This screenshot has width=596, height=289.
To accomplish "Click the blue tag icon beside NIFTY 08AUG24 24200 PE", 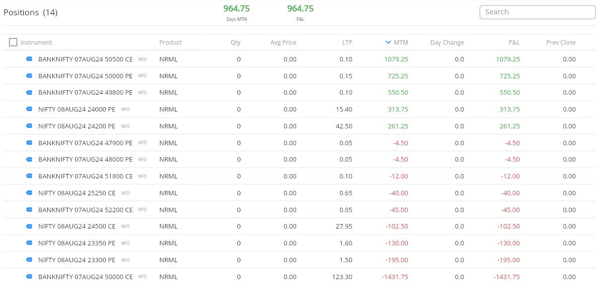I will point(29,126).
